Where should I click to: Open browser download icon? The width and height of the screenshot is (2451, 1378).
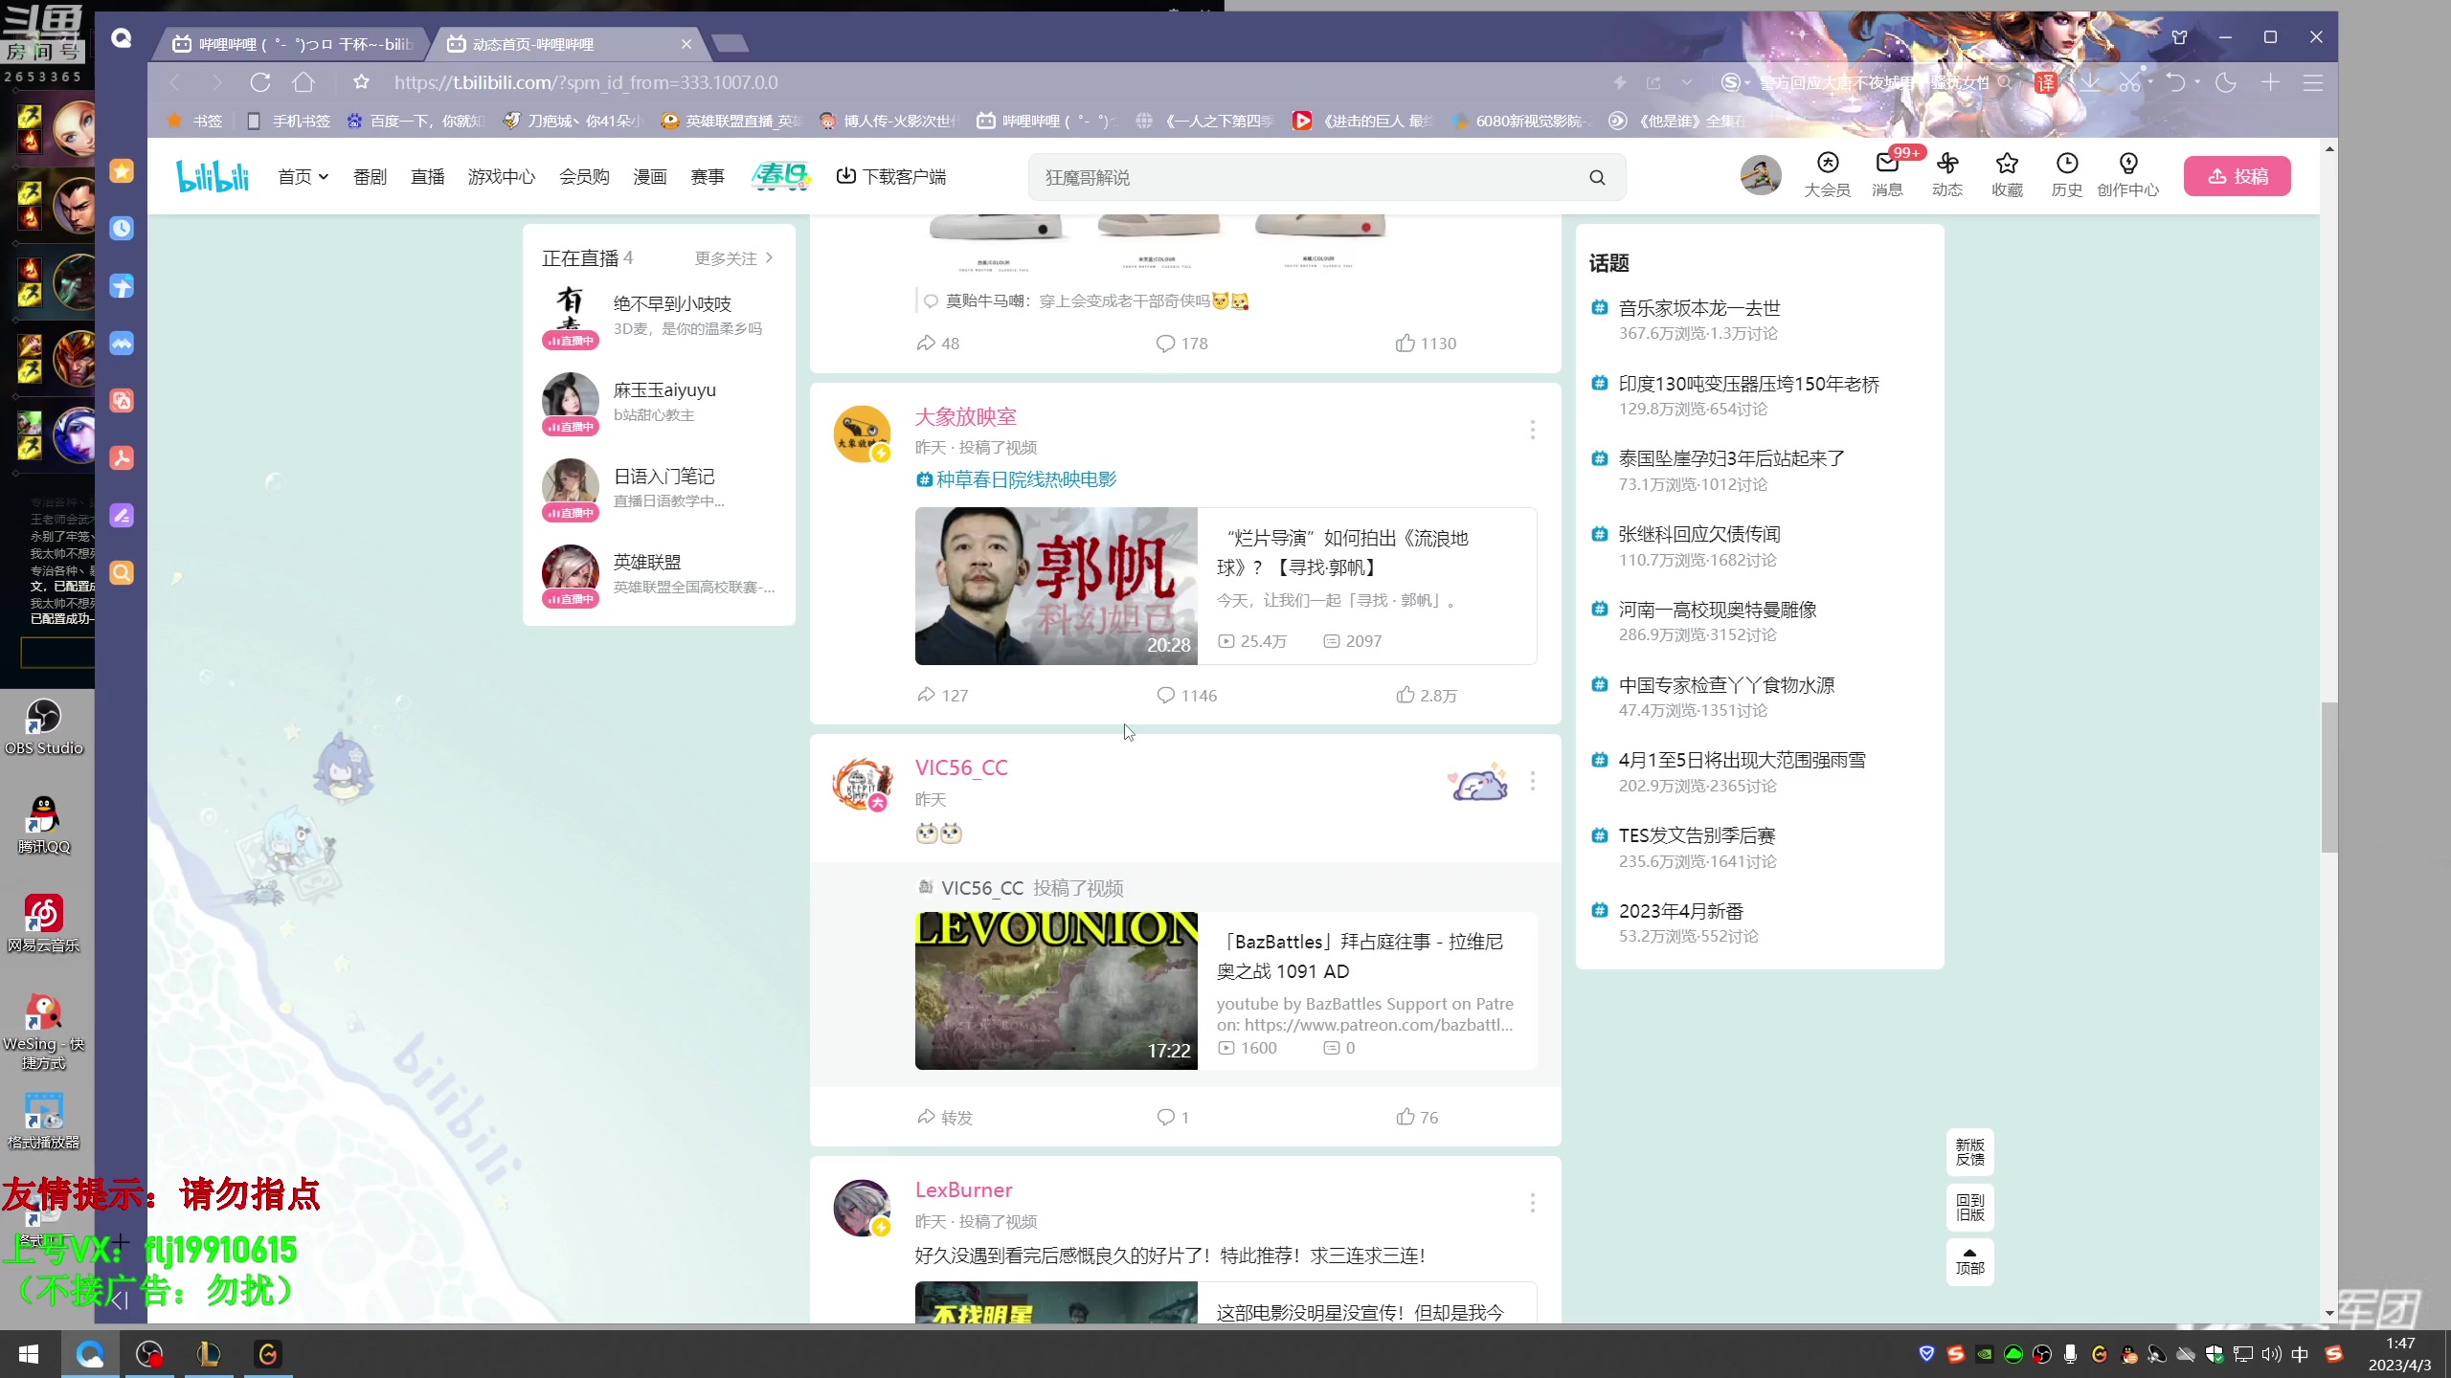2089,83
